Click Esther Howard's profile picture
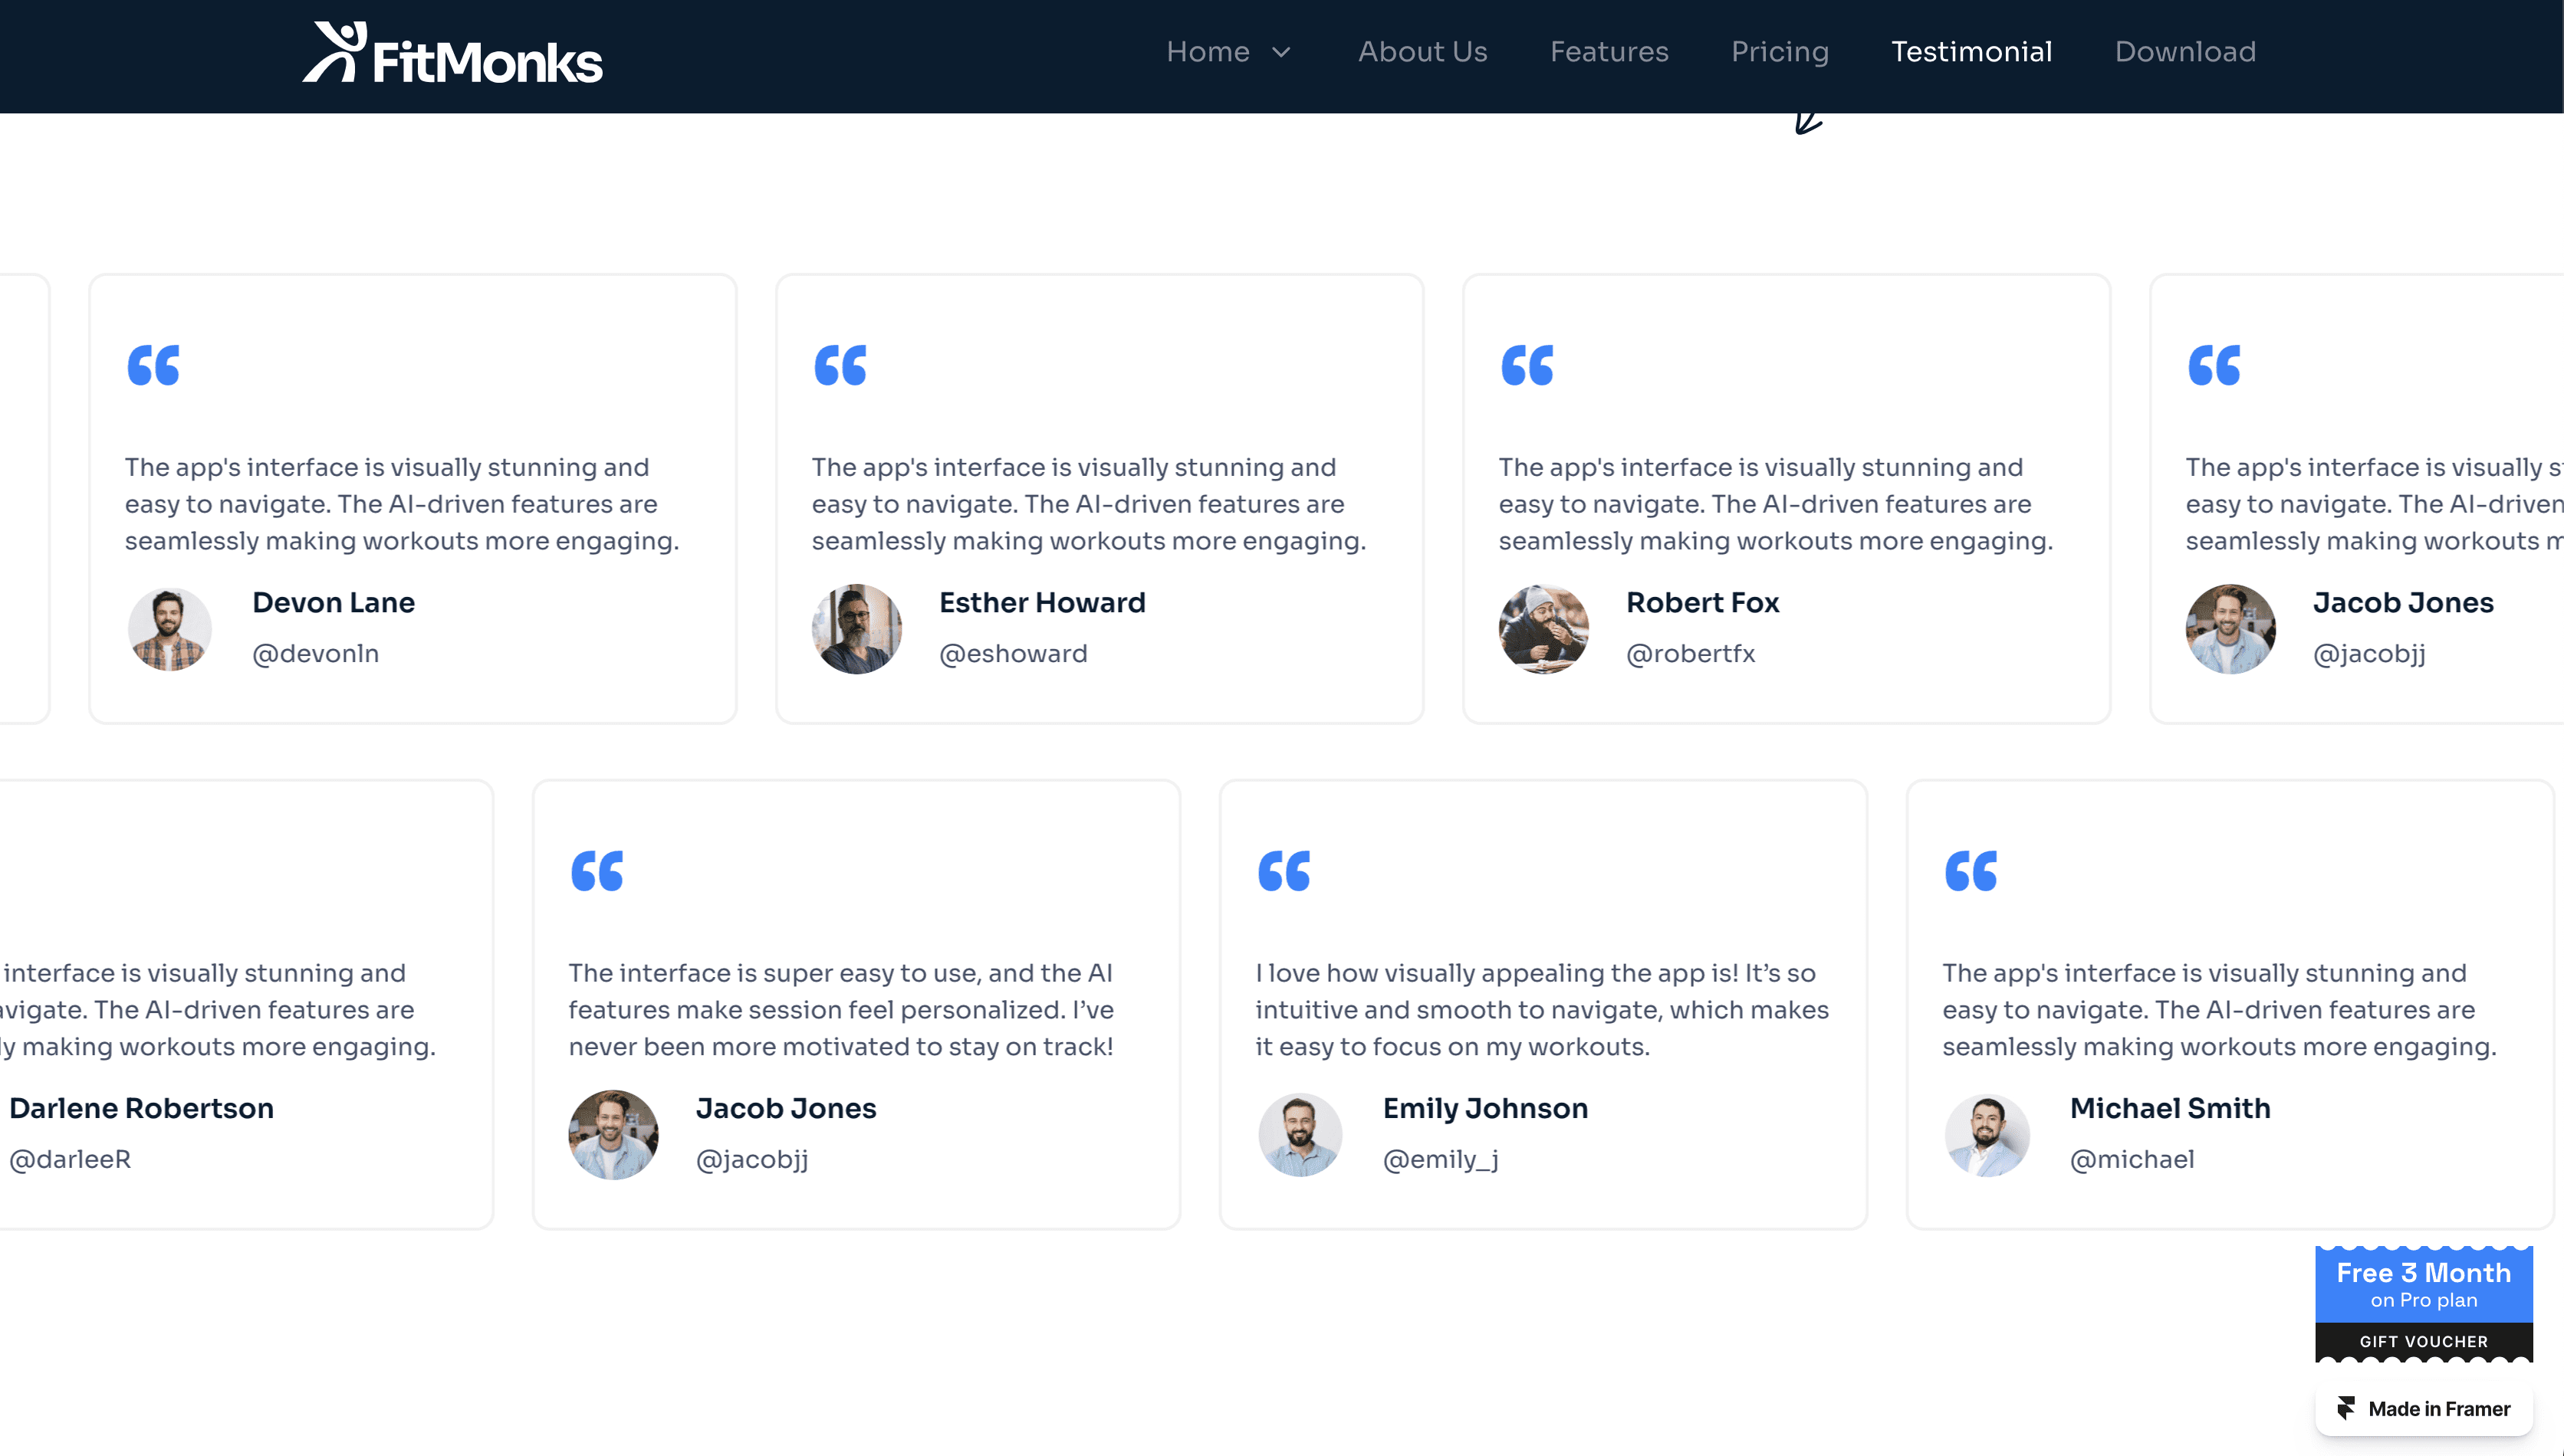 point(856,629)
